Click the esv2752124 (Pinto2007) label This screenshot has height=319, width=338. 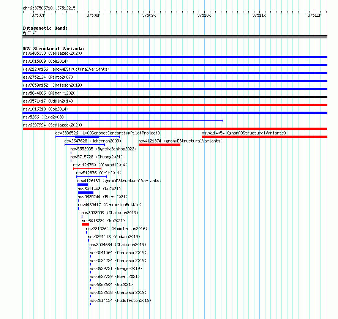pos(48,77)
